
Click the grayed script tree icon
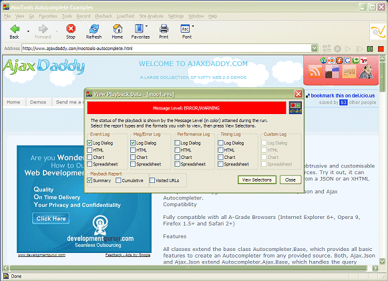point(327,49)
